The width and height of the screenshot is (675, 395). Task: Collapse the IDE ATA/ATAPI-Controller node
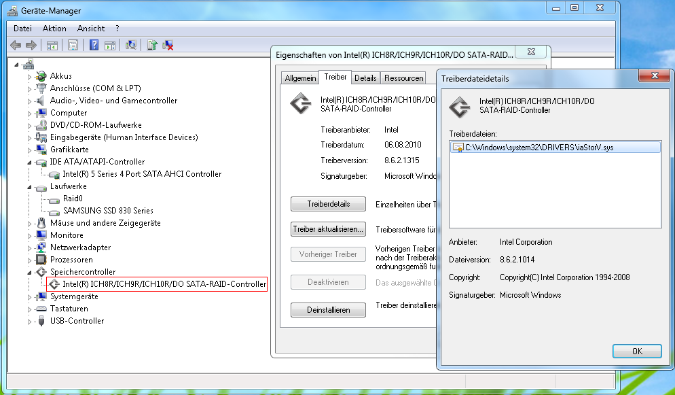pos(29,162)
